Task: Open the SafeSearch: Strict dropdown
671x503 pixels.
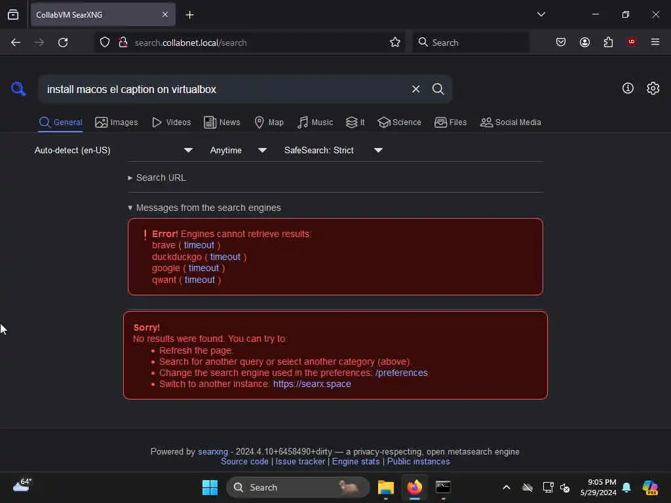Action: [334, 150]
